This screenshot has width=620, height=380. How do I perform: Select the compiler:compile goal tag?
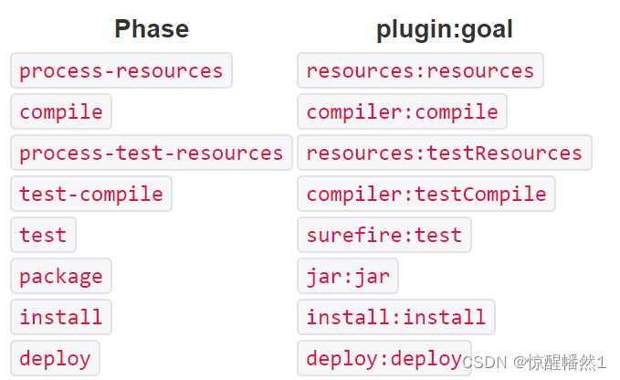(402, 111)
